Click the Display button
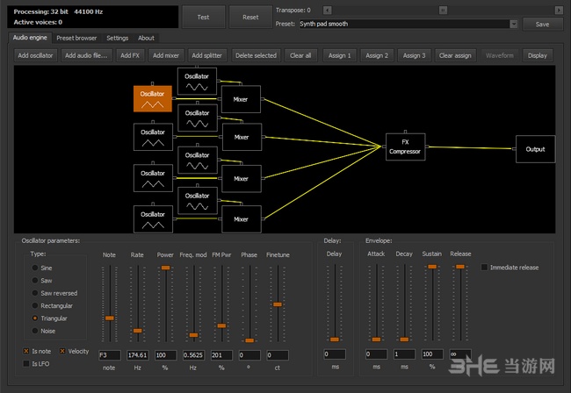 (x=538, y=55)
